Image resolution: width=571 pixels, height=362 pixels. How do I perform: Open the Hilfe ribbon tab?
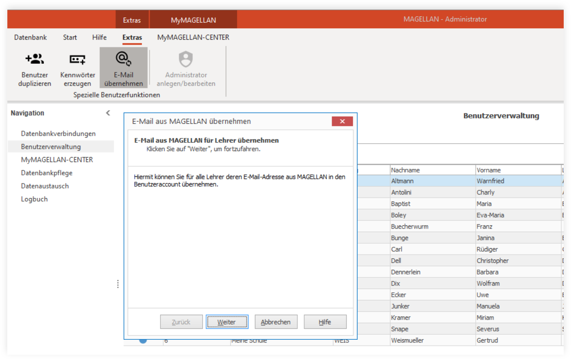99,37
